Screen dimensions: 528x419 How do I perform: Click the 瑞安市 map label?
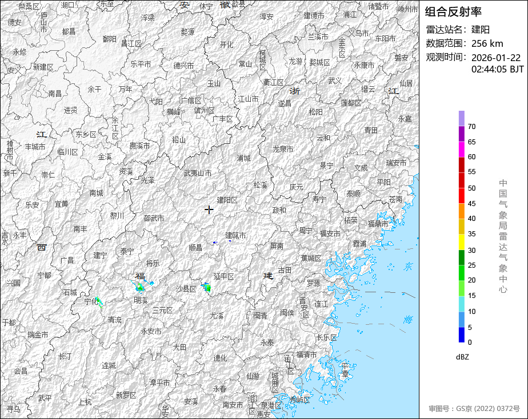pos(396,163)
